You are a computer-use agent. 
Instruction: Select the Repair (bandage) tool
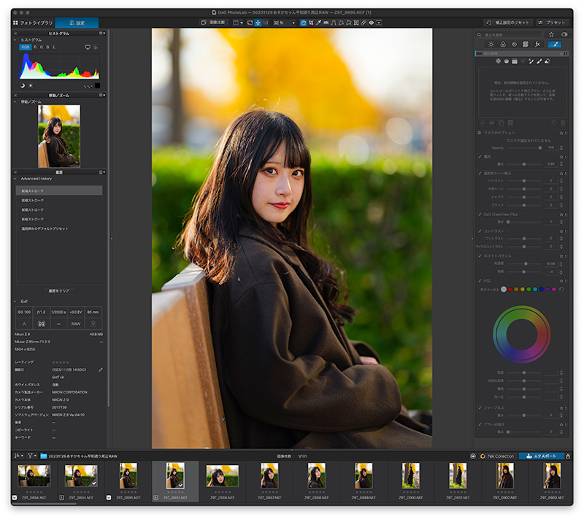(x=364, y=23)
